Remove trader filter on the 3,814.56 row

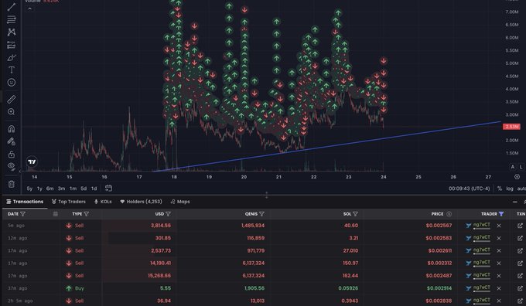(499, 226)
